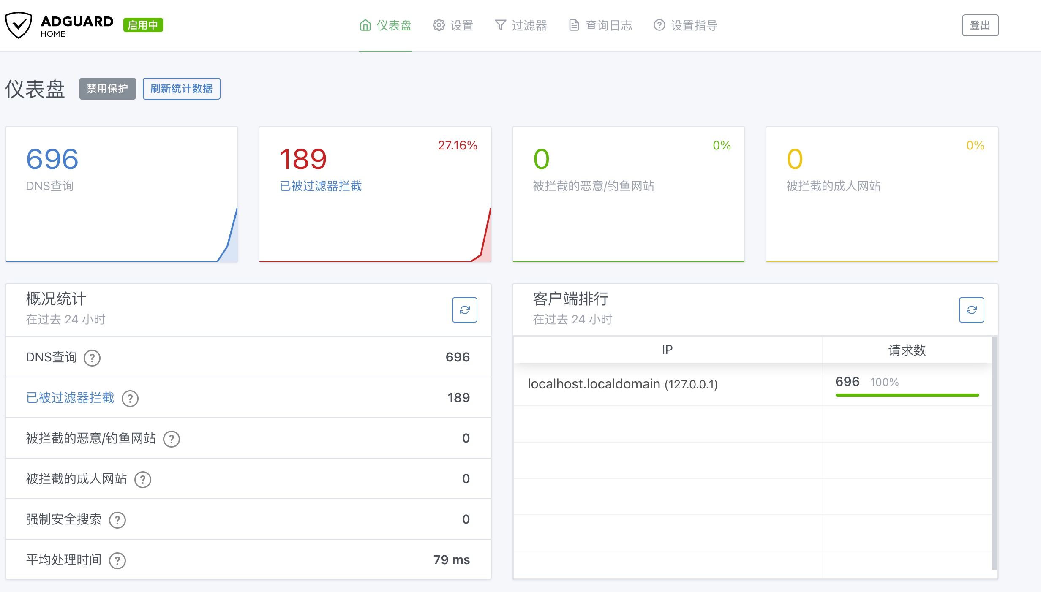Refresh the 客户端排行 panel
Image resolution: width=1041 pixels, height=592 pixels.
coord(971,310)
